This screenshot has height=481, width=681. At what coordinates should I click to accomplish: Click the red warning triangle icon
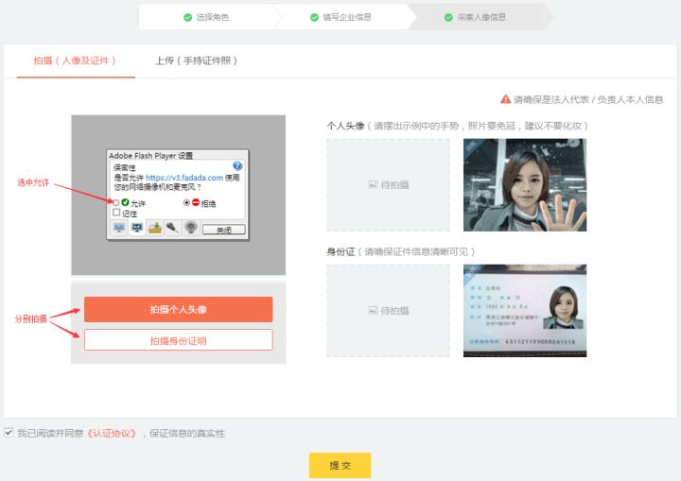point(505,99)
